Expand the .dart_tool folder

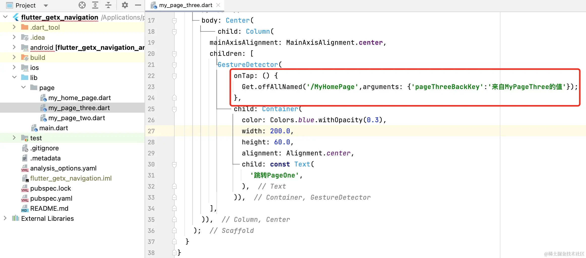coord(14,27)
